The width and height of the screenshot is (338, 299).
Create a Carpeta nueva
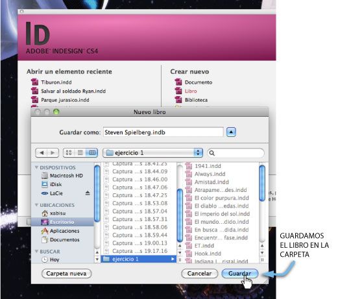point(66,274)
